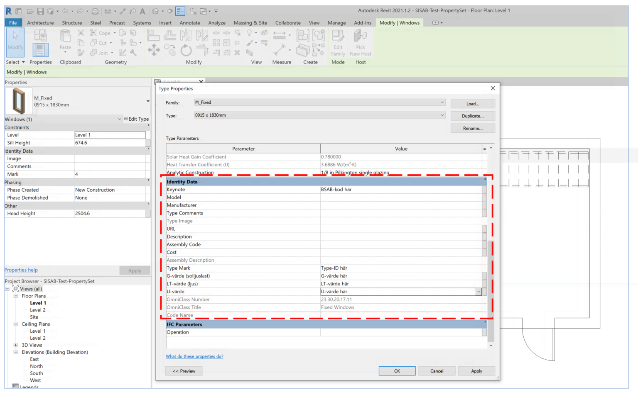Click the Redo arrow icon
This screenshot has width=638, height=397.
pyautogui.click(x=80, y=11)
